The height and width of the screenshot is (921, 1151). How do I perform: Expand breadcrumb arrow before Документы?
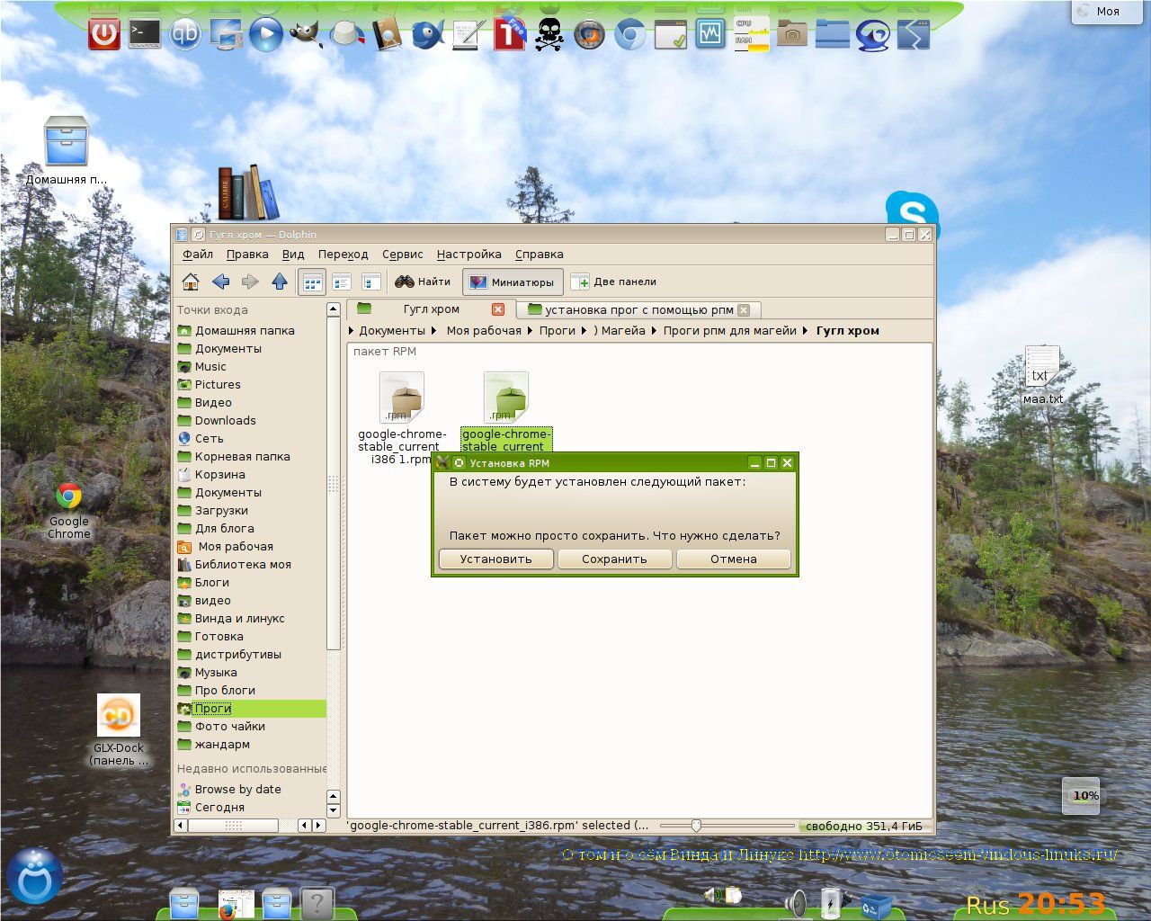click(352, 331)
